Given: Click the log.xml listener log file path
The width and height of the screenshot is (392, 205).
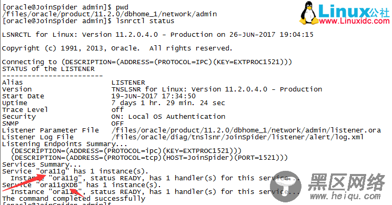Looking at the screenshot, I should [237, 137].
